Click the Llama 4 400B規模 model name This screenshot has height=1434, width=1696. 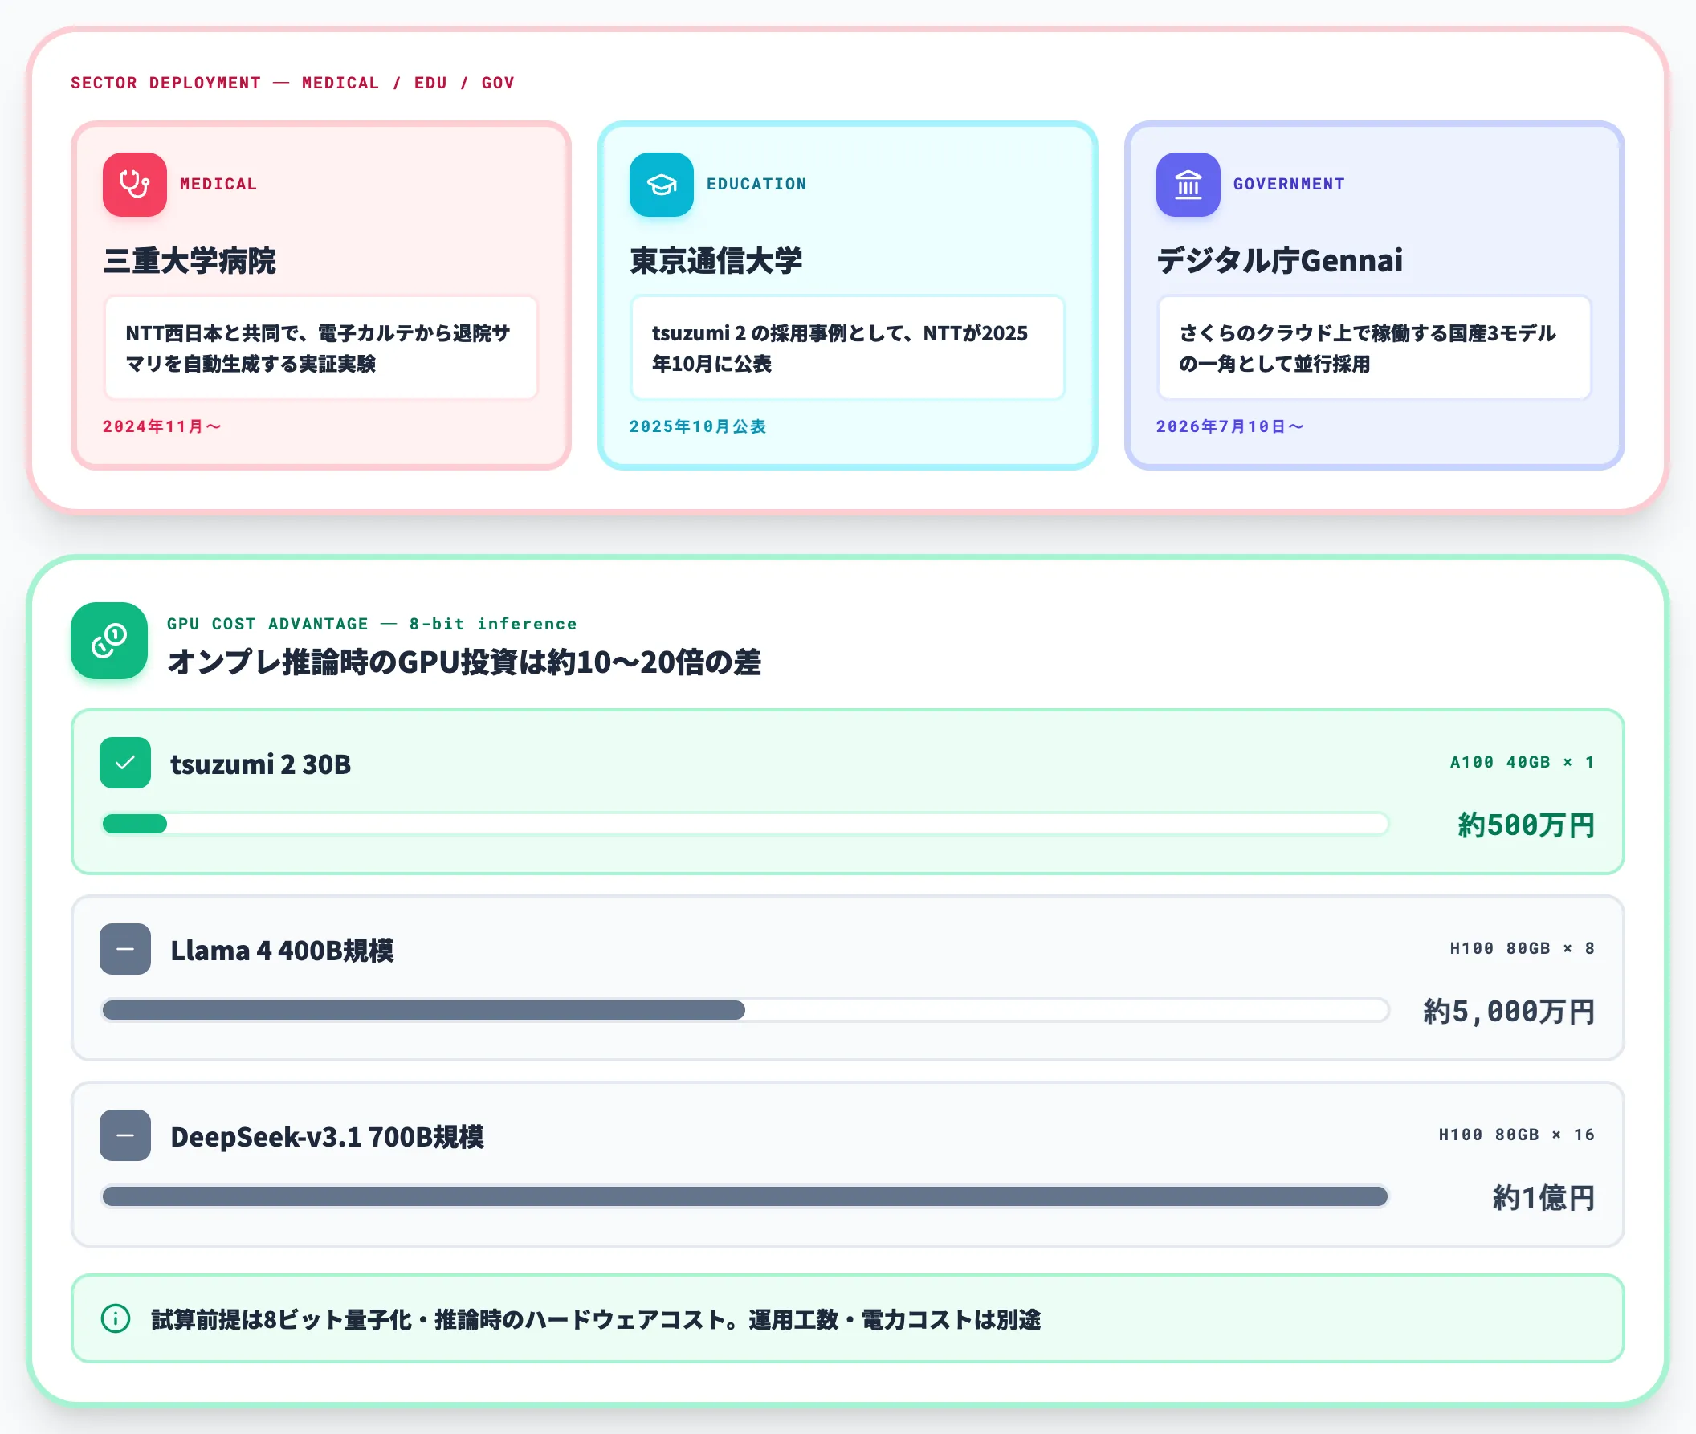[x=282, y=951]
